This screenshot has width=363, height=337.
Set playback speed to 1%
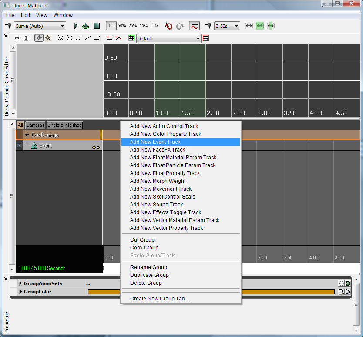[155, 26]
